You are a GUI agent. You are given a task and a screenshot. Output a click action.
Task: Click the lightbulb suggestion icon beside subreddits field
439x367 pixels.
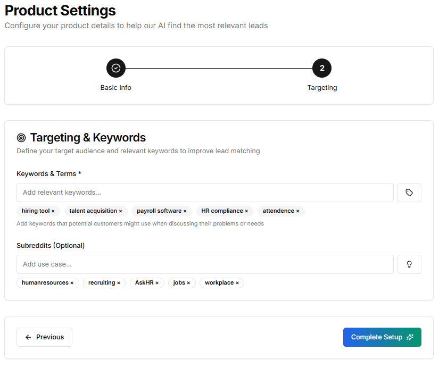coord(409,264)
